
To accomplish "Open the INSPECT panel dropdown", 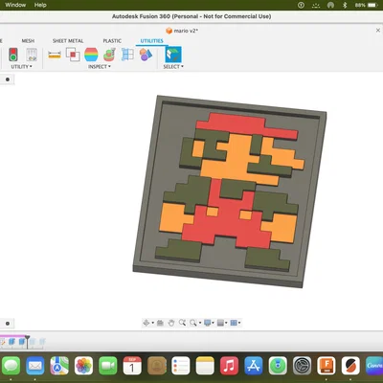I will [x=100, y=66].
